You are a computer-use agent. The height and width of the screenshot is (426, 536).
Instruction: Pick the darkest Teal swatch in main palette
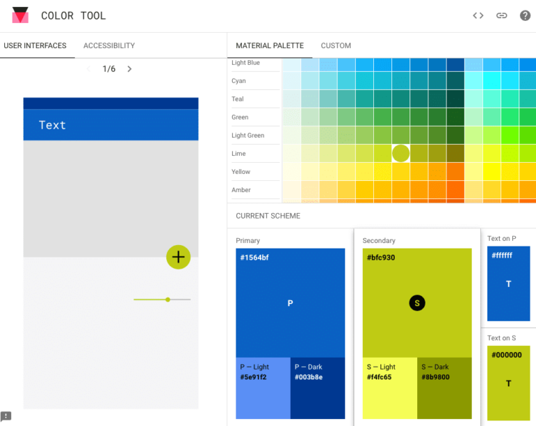[455, 99]
